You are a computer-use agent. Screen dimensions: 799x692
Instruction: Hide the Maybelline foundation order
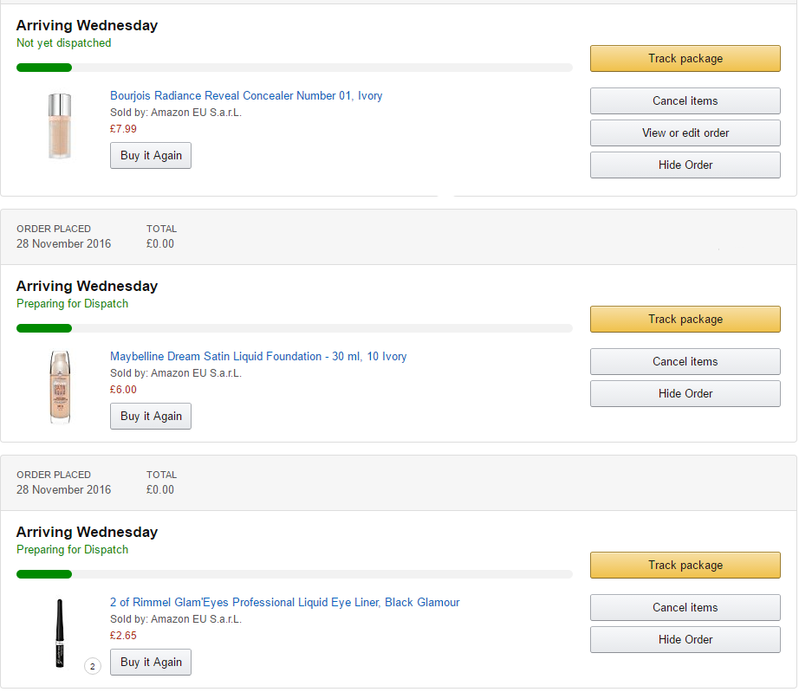[685, 393]
